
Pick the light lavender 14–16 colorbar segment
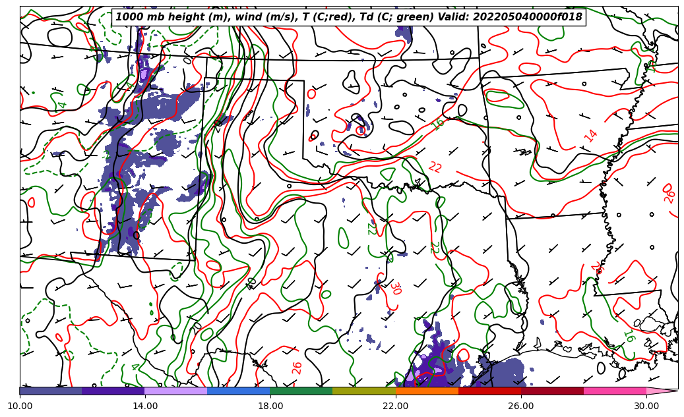(x=176, y=391)
